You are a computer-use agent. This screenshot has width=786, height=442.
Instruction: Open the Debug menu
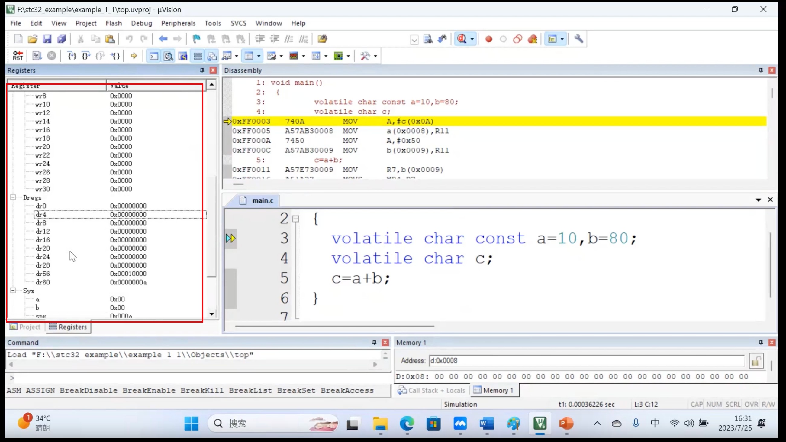141,23
